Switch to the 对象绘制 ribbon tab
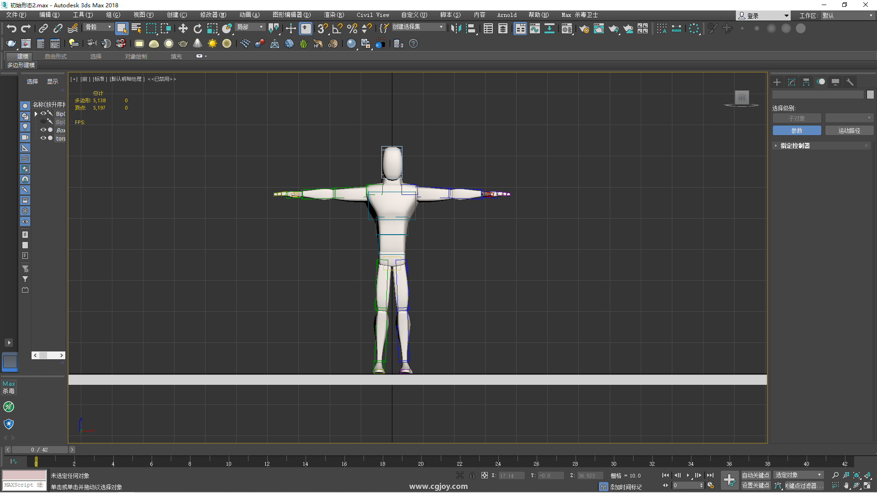877x493 pixels. pos(136,57)
